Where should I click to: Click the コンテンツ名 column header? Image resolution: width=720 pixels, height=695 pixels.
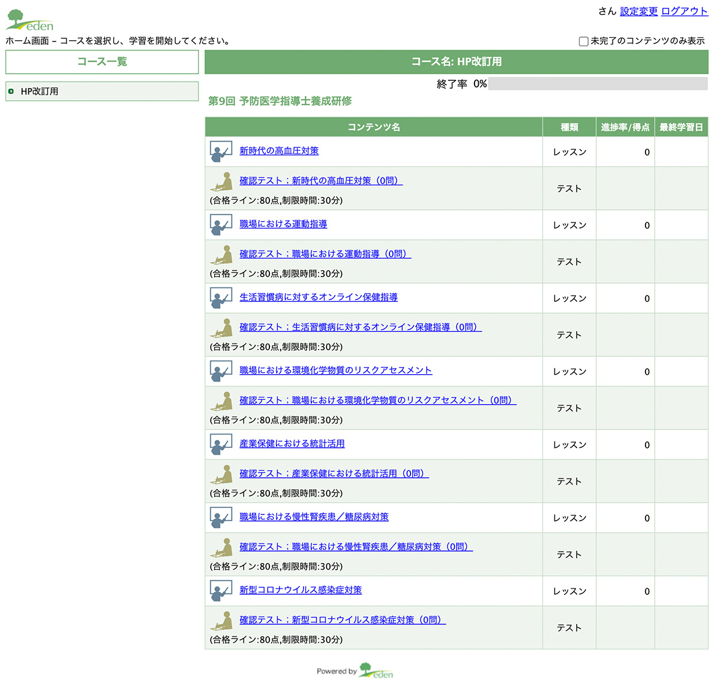point(373,127)
